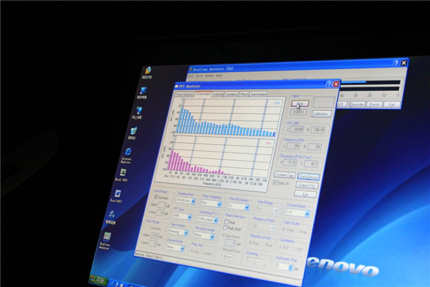This screenshot has width=430, height=287.
Task: Select the Linear frequency axis radio button
Action: 202,252
